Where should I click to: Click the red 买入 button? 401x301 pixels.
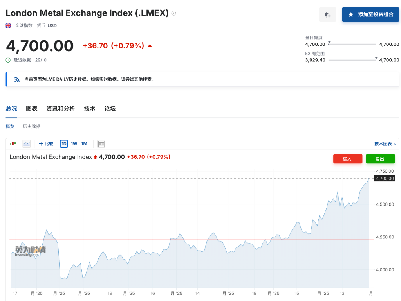348,159
